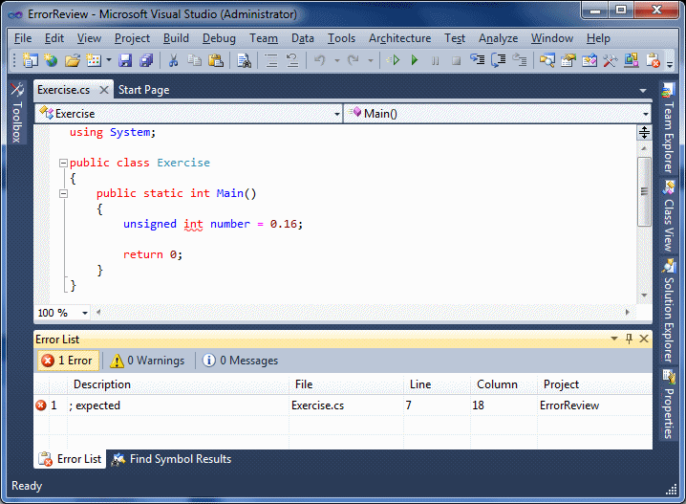
Task: Open the Build menu
Action: pyautogui.click(x=176, y=38)
